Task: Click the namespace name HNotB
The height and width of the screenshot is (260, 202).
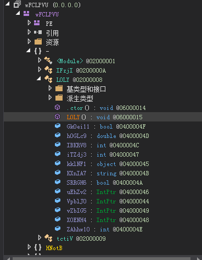Action: pos(54,248)
